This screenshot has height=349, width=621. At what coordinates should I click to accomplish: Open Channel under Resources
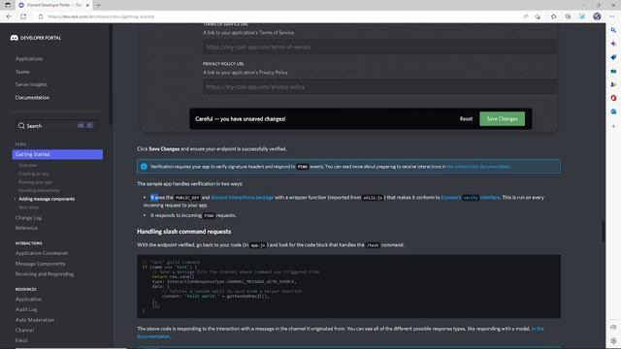point(24,330)
